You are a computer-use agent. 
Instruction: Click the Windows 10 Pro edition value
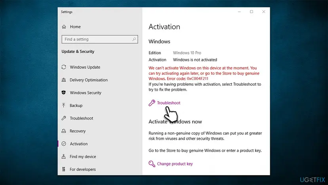point(187,53)
